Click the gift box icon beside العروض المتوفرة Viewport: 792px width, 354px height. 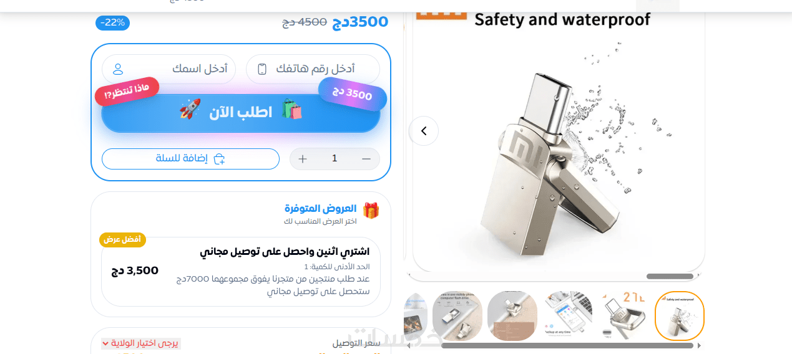click(371, 211)
